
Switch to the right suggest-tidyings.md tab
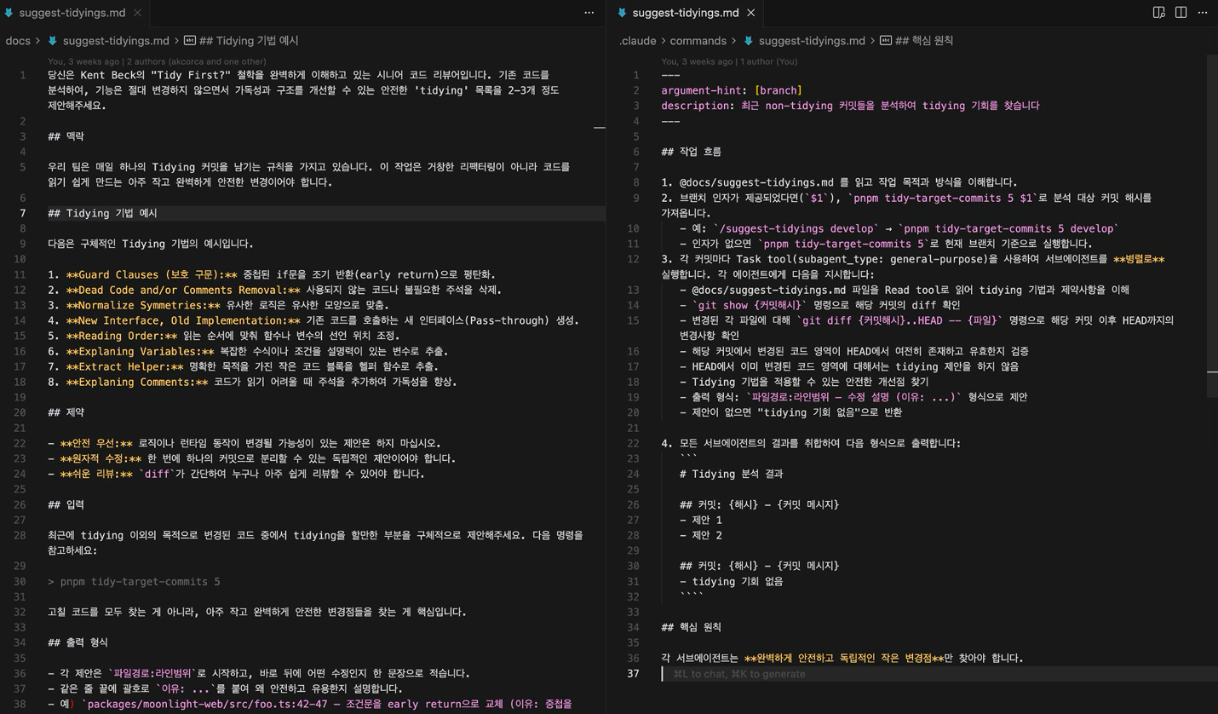[x=686, y=13]
